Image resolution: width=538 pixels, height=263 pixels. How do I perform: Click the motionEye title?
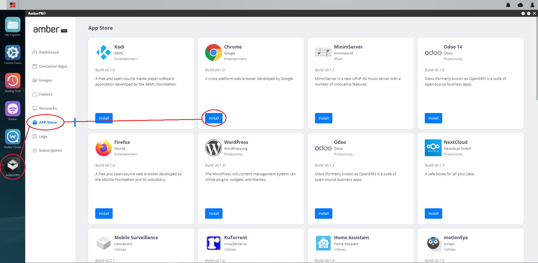tap(456, 237)
